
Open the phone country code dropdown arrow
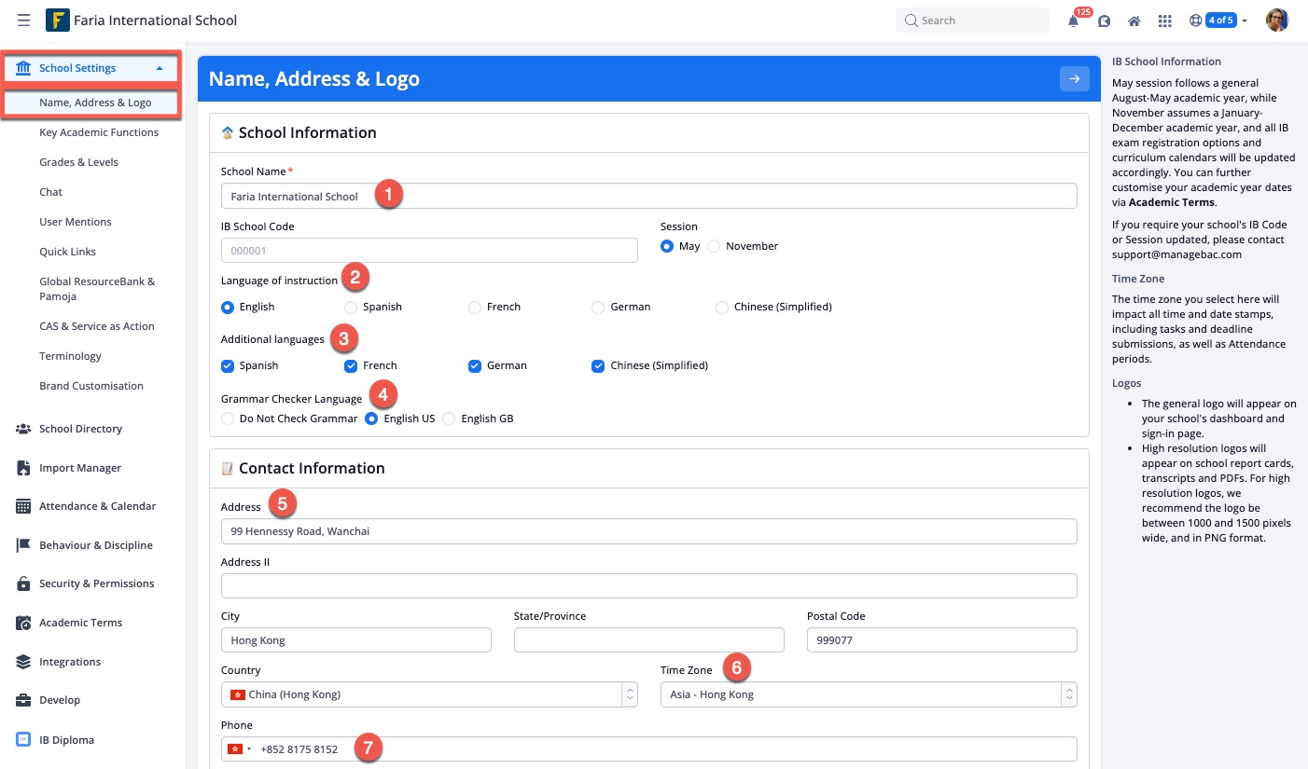pyautogui.click(x=249, y=748)
